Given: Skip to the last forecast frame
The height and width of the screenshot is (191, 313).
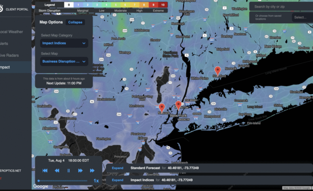Looking at the screenshot, I should [92, 171].
